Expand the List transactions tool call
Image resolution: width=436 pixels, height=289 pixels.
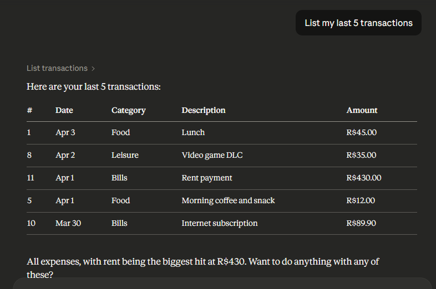[x=57, y=68]
